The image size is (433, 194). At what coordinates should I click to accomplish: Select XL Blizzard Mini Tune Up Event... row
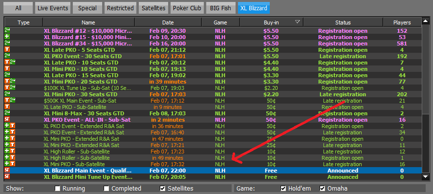pos(213,177)
